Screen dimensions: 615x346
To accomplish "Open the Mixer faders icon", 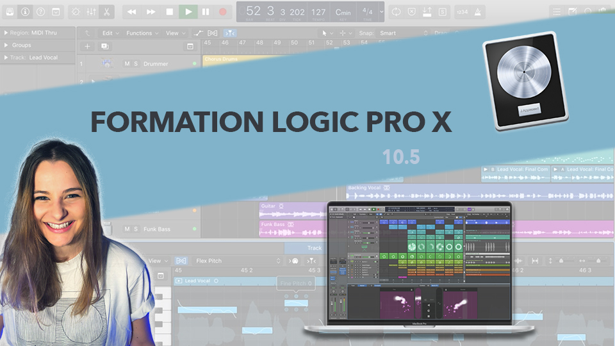I will point(91,12).
